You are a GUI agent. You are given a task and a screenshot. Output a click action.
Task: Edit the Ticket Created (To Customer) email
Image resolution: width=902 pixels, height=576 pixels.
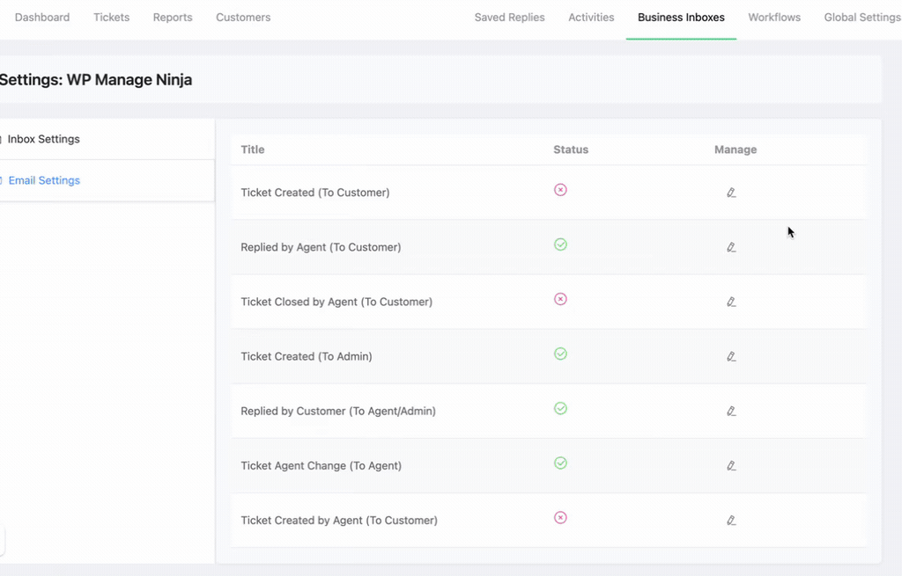point(731,193)
